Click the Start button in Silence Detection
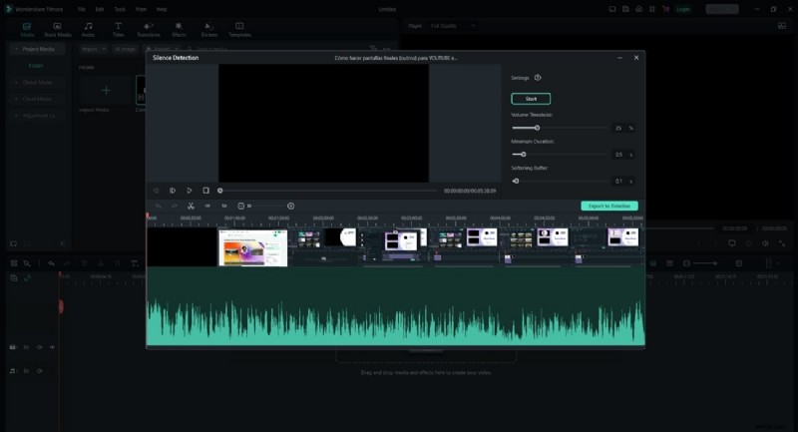 coord(531,99)
